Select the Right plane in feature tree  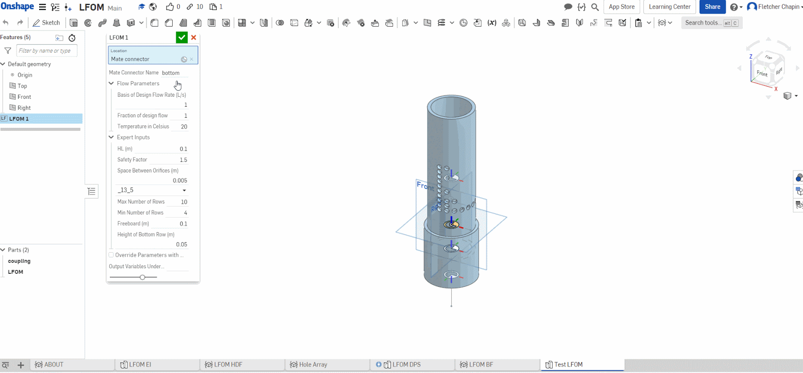(x=24, y=108)
